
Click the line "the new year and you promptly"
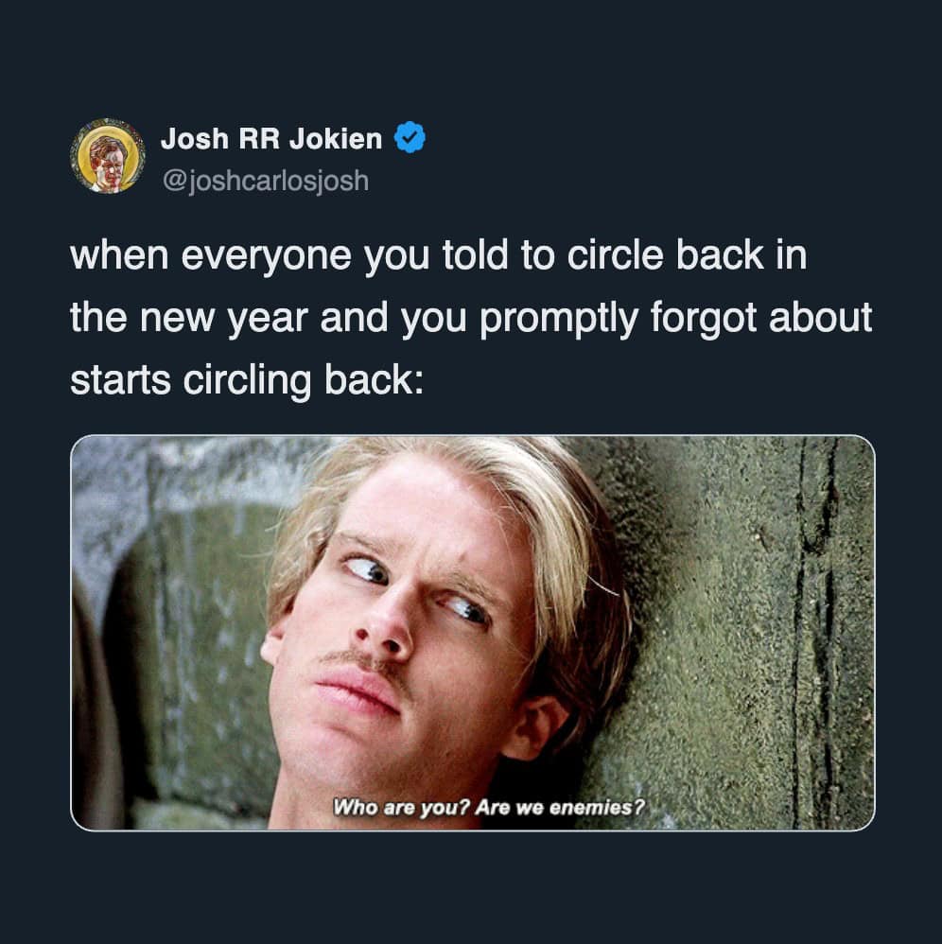[x=471, y=318]
